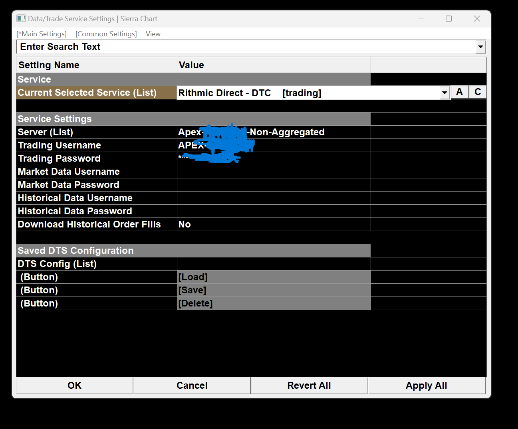This screenshot has height=429, width=518.
Task: Toggle the Download Historical Order Fills value
Action: (x=274, y=224)
